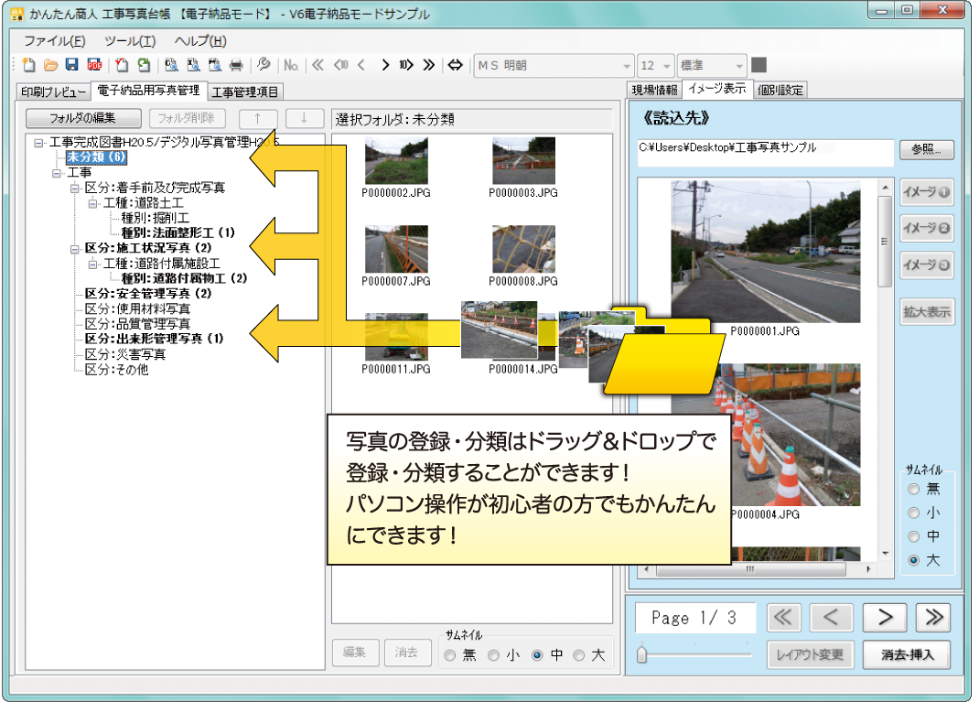Click the レイアウト変更 button

tap(810, 655)
